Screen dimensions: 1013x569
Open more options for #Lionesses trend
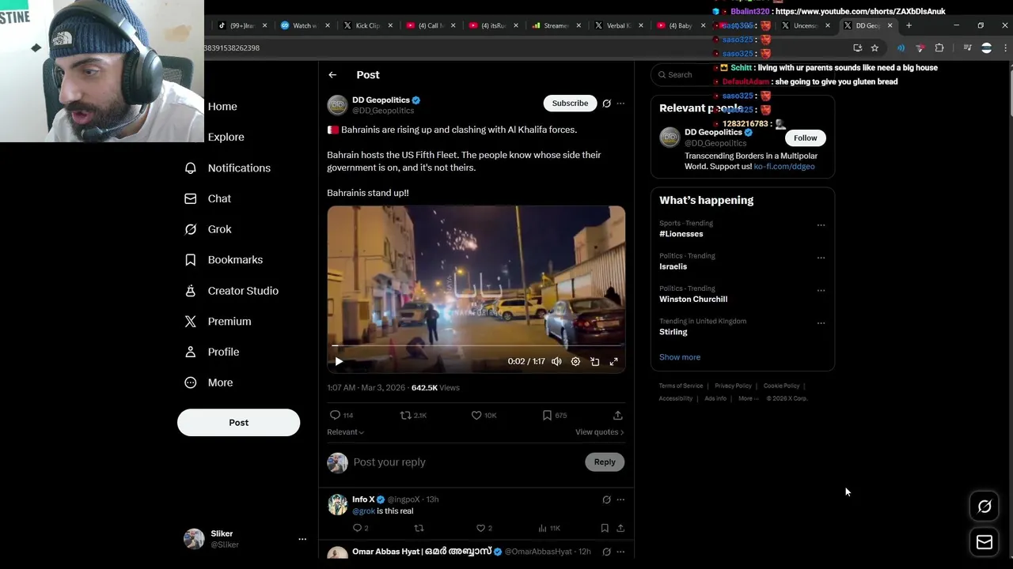(x=821, y=225)
